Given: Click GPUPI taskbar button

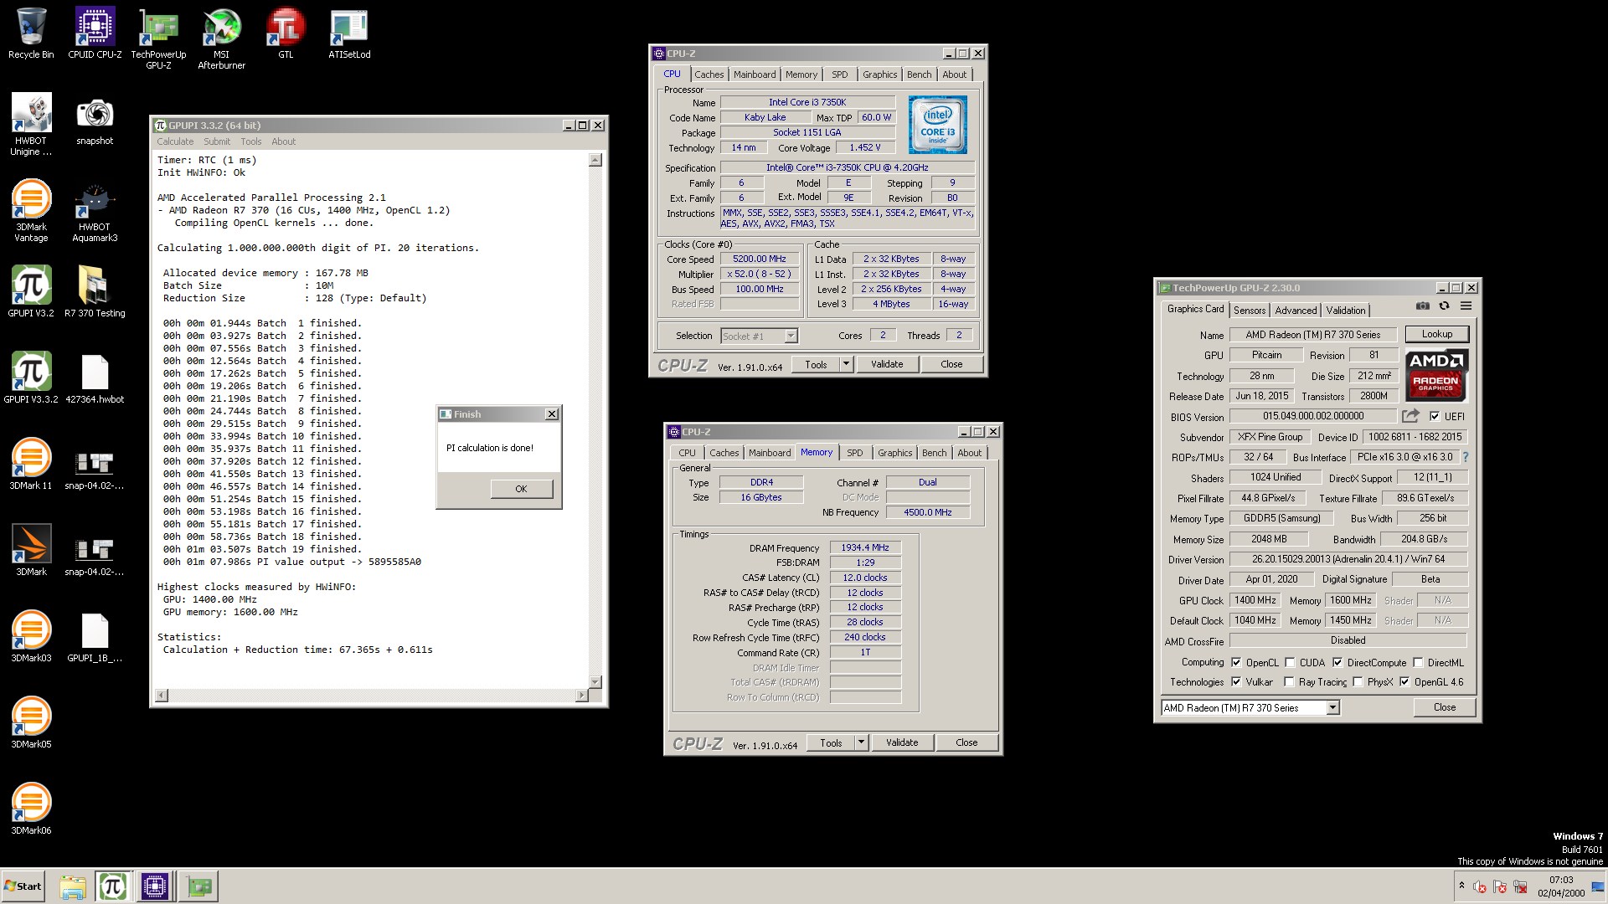Looking at the screenshot, I should pyautogui.click(x=112, y=886).
